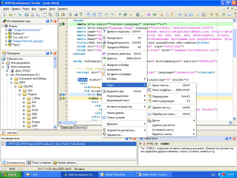Click the Windows пуск Start button
The image size is (237, 178).
11,175
